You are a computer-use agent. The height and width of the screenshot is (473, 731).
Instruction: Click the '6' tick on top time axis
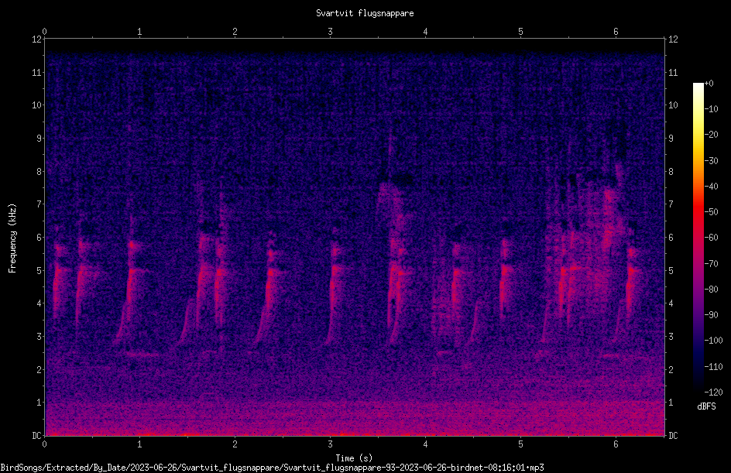pyautogui.click(x=616, y=32)
